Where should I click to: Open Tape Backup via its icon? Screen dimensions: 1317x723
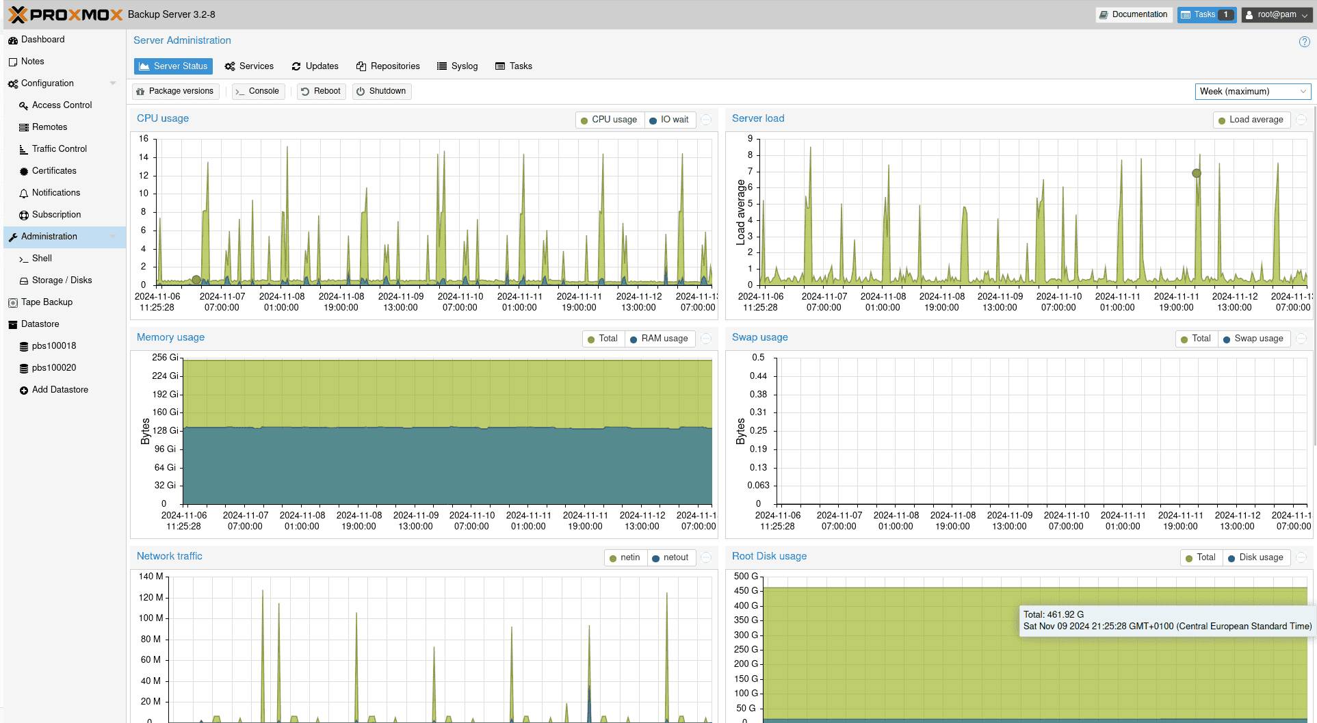coord(13,303)
